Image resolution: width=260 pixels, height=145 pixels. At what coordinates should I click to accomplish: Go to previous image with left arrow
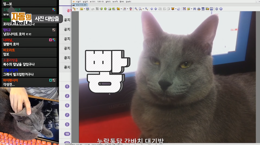pos(152,9)
